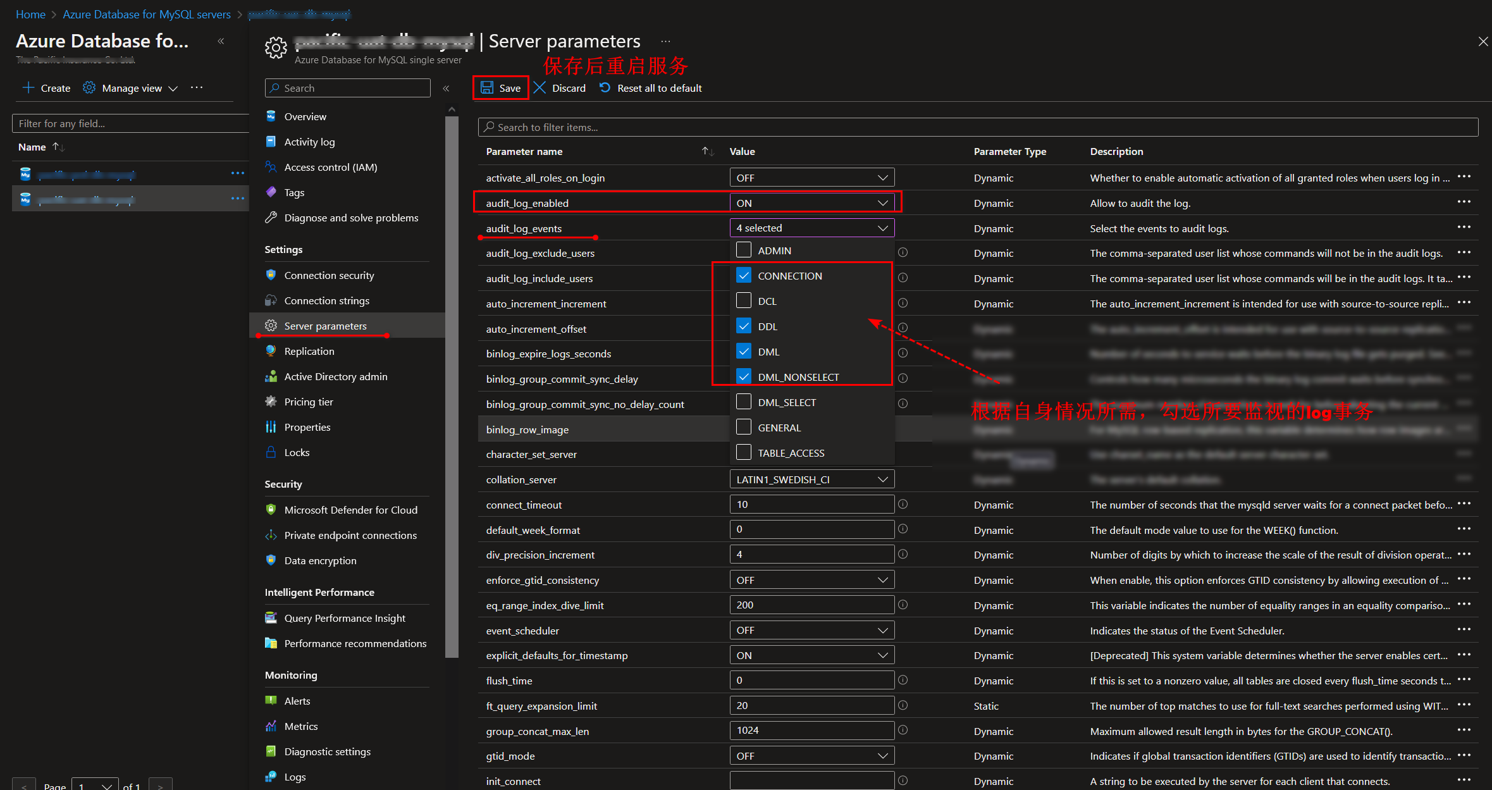Screen dimensions: 1492x790
Task: Open more options for audit_log_enabled row
Action: [1464, 202]
